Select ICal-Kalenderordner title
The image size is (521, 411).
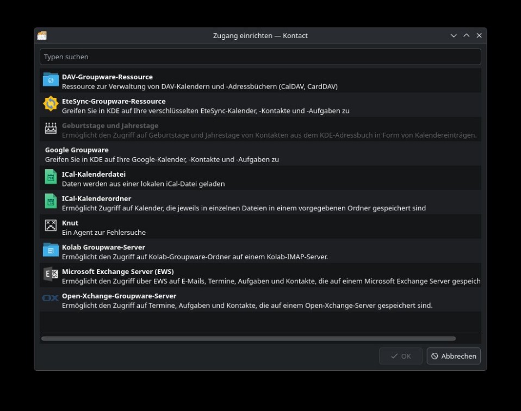[96, 198]
